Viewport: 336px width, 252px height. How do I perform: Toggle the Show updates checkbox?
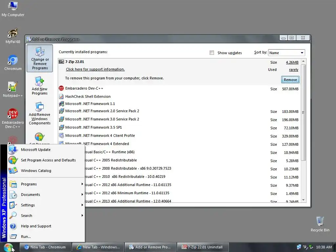coord(212,53)
